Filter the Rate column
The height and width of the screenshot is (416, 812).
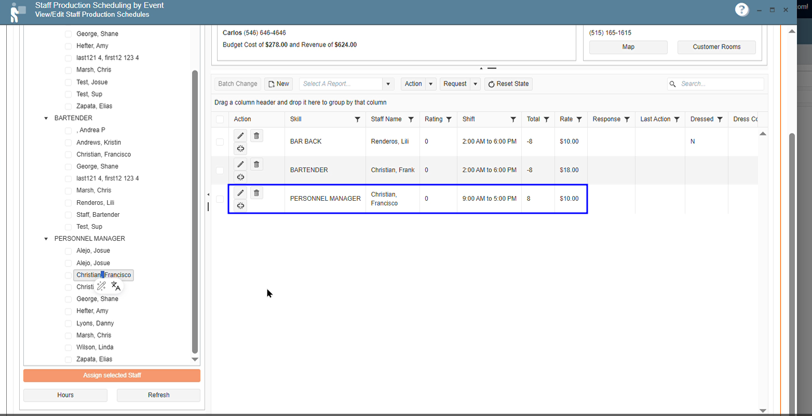click(579, 119)
